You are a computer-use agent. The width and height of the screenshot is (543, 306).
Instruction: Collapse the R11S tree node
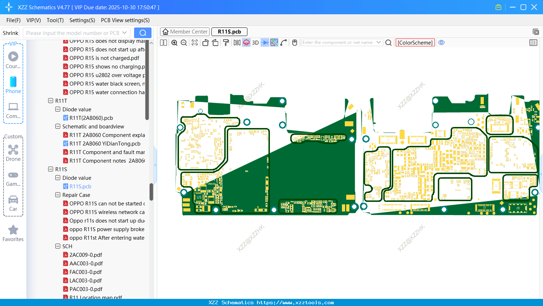coord(51,169)
